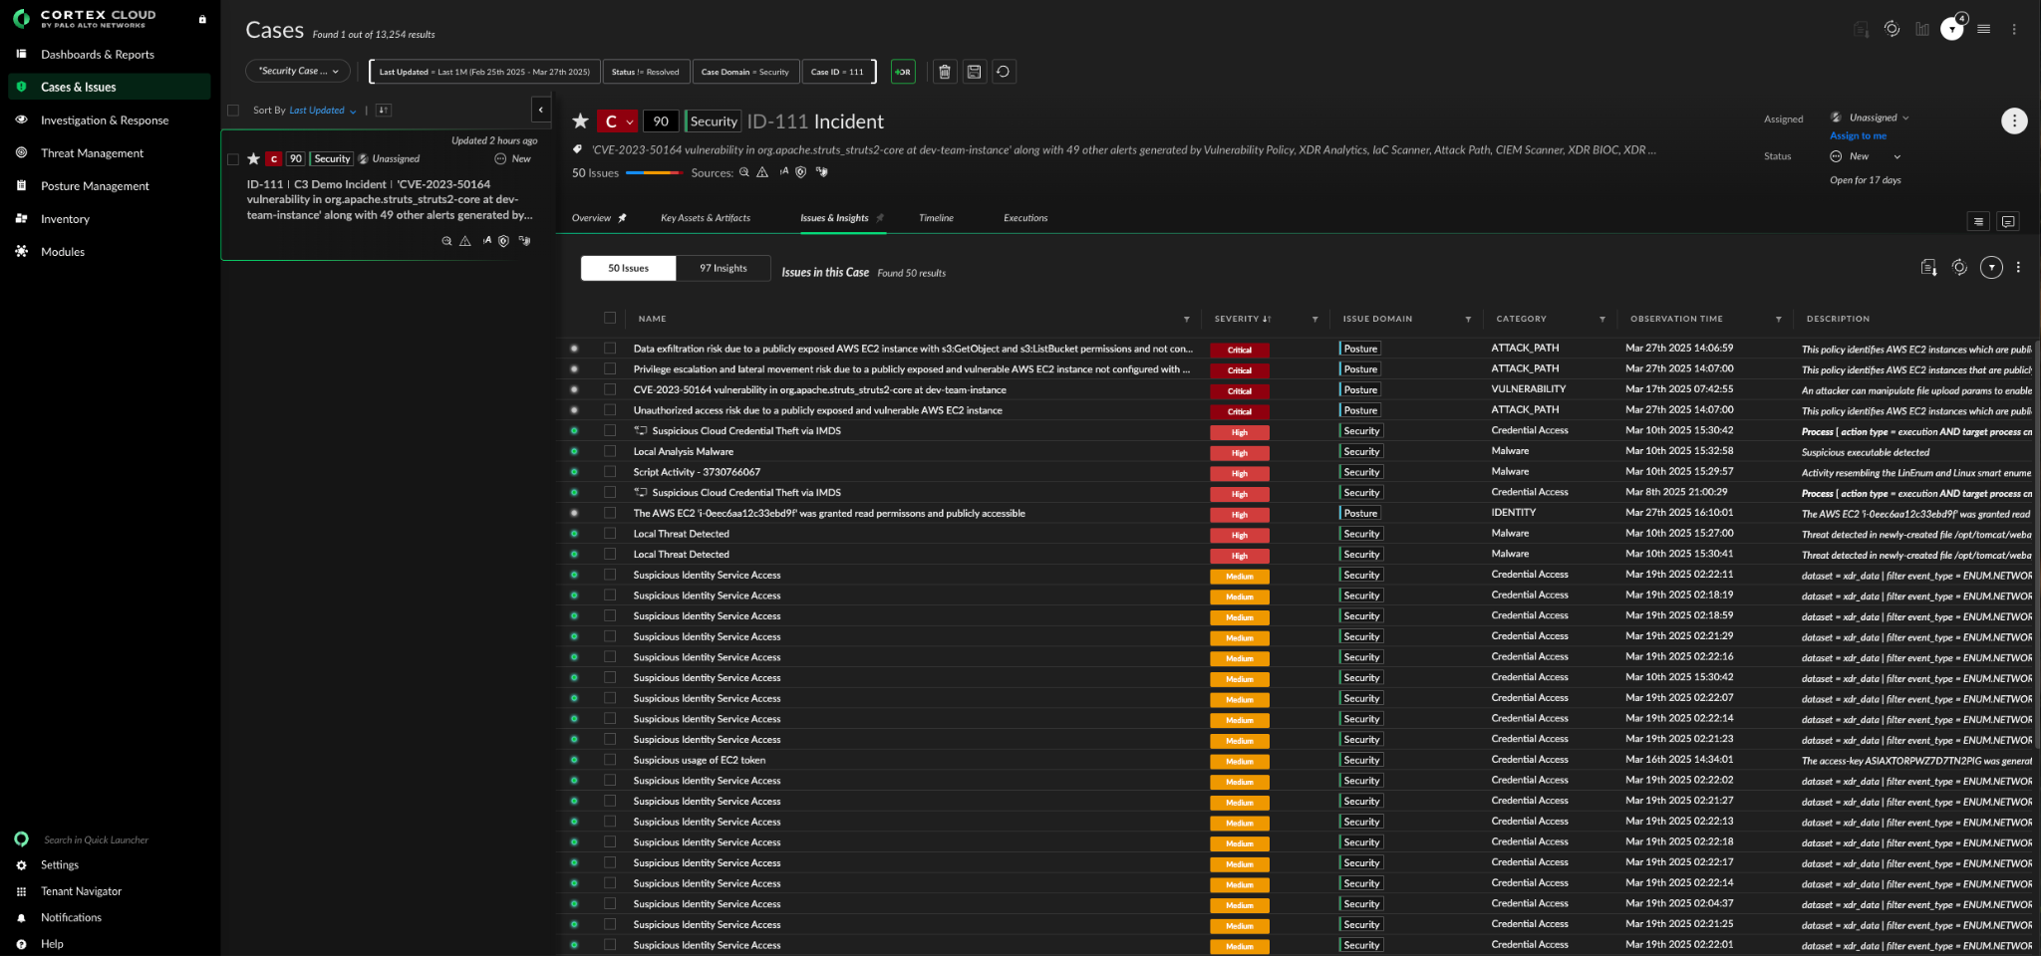Open Settings from the sidebar

click(x=60, y=865)
